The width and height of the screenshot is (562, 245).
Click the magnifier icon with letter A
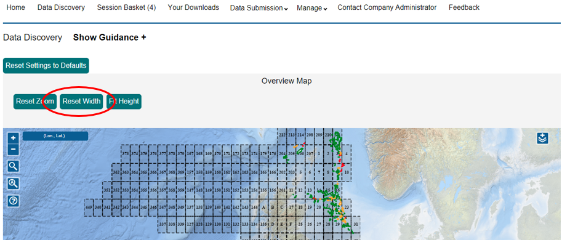click(13, 183)
